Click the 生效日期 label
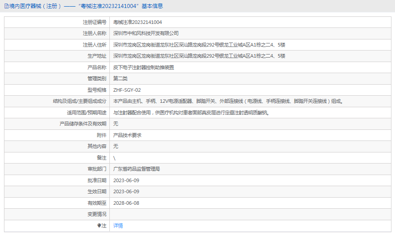Viewport: 395px width, 234px height. click(97, 191)
